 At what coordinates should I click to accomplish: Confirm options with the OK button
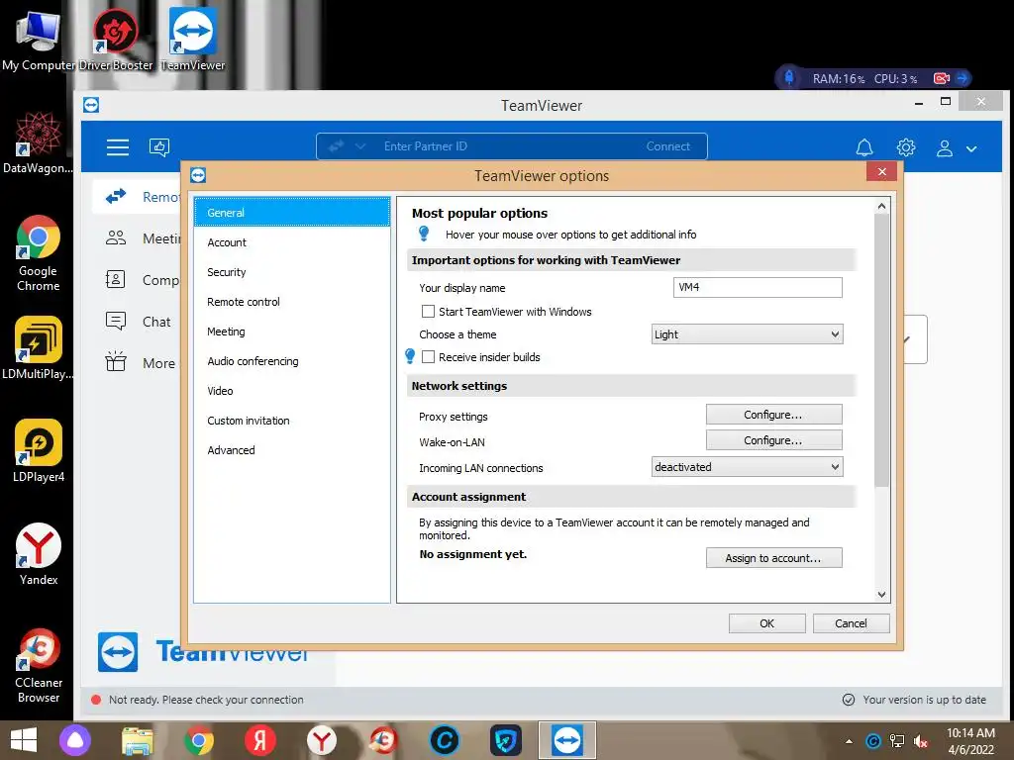[767, 623]
